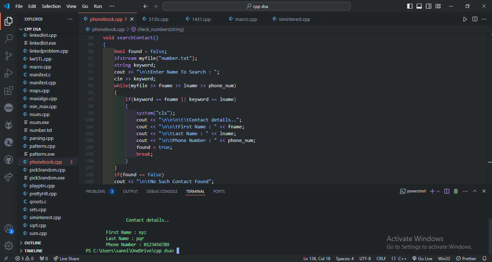492x262 pixels.
Task: Open the JSON extension icon in activity bar
Action: pos(8,107)
